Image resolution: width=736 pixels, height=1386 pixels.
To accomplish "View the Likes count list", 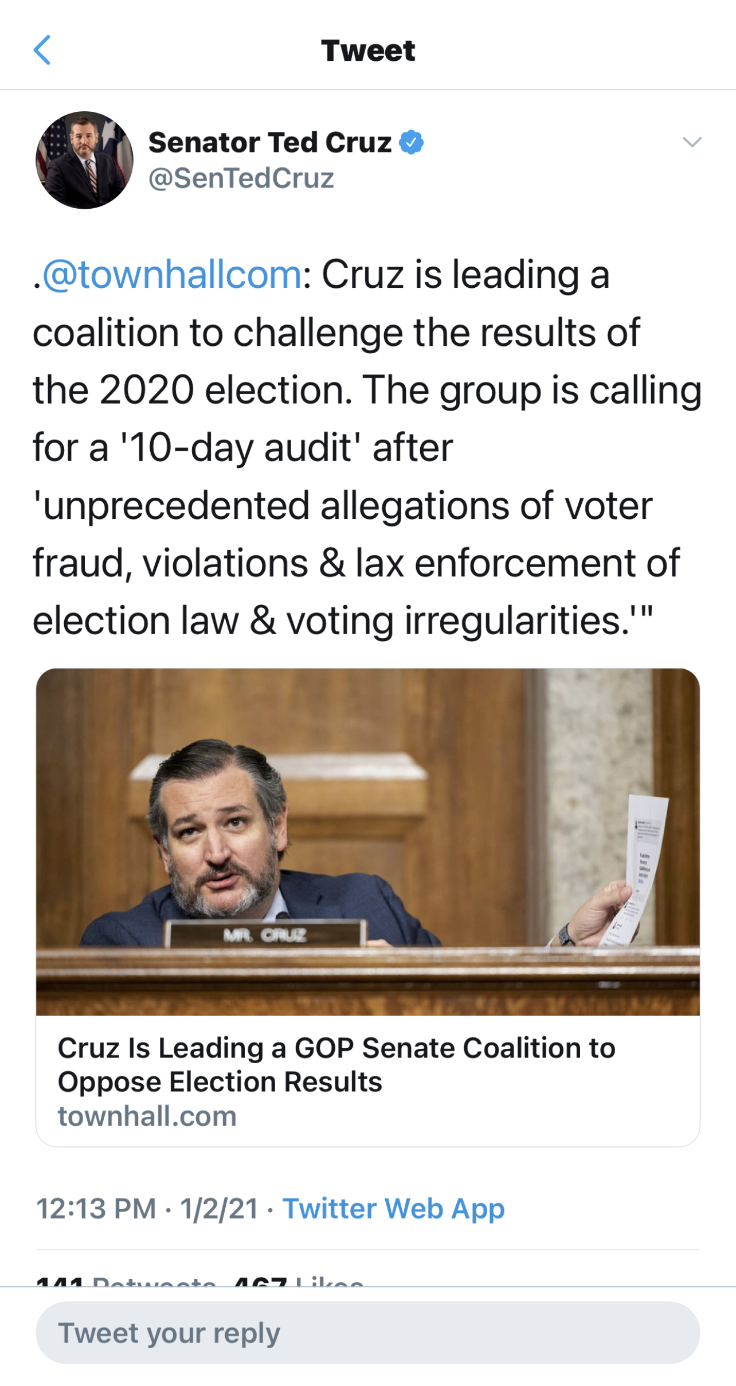I will pos(298,1281).
